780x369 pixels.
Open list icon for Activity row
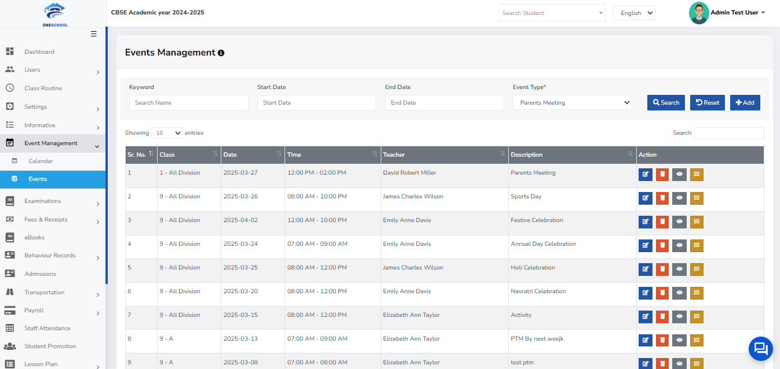697,317
